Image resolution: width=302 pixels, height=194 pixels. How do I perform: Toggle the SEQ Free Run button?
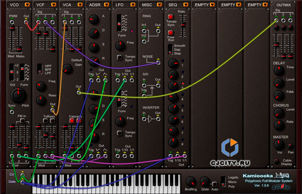pos(171,33)
